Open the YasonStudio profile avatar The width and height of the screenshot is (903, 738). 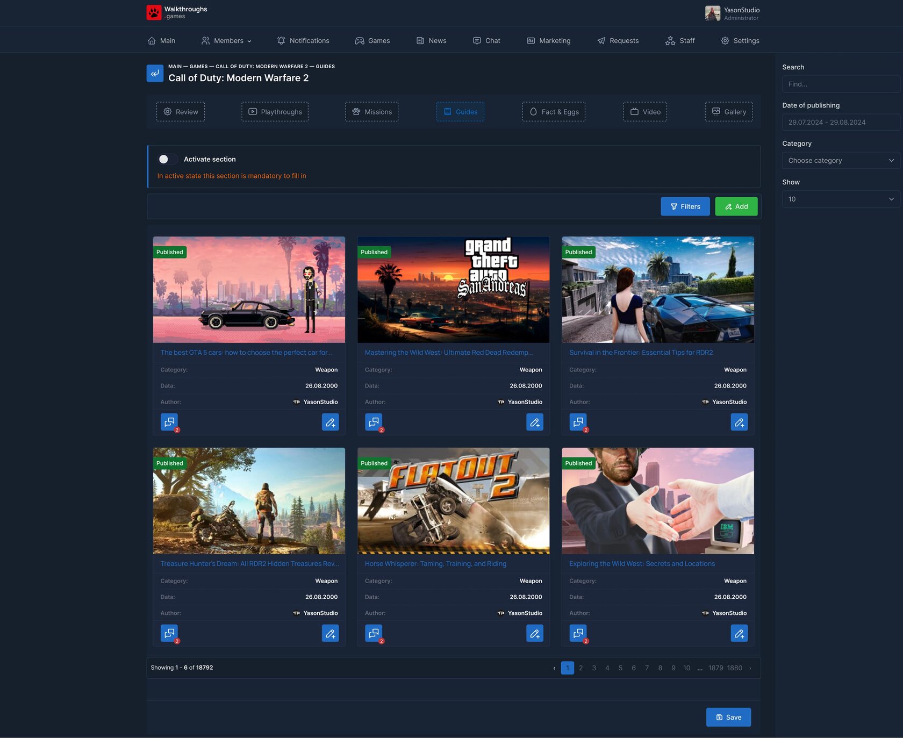(x=713, y=13)
